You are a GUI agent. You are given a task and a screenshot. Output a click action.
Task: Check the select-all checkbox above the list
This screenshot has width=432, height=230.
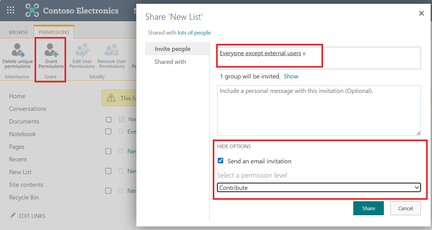tap(108, 119)
